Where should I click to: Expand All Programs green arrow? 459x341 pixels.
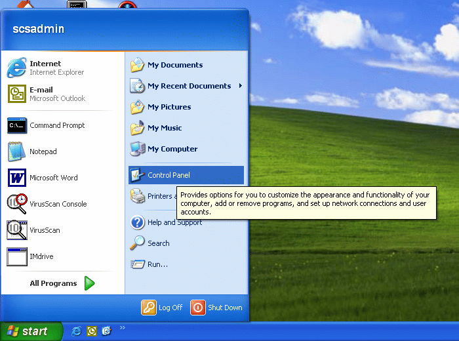(90, 283)
